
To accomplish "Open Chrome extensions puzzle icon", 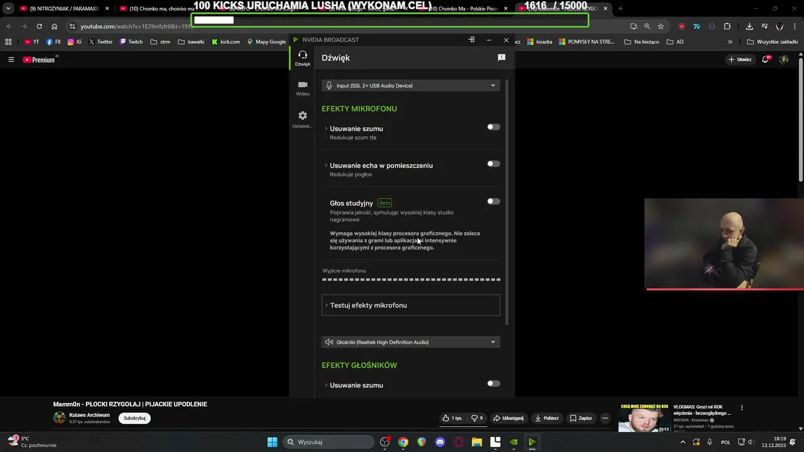I will [727, 26].
